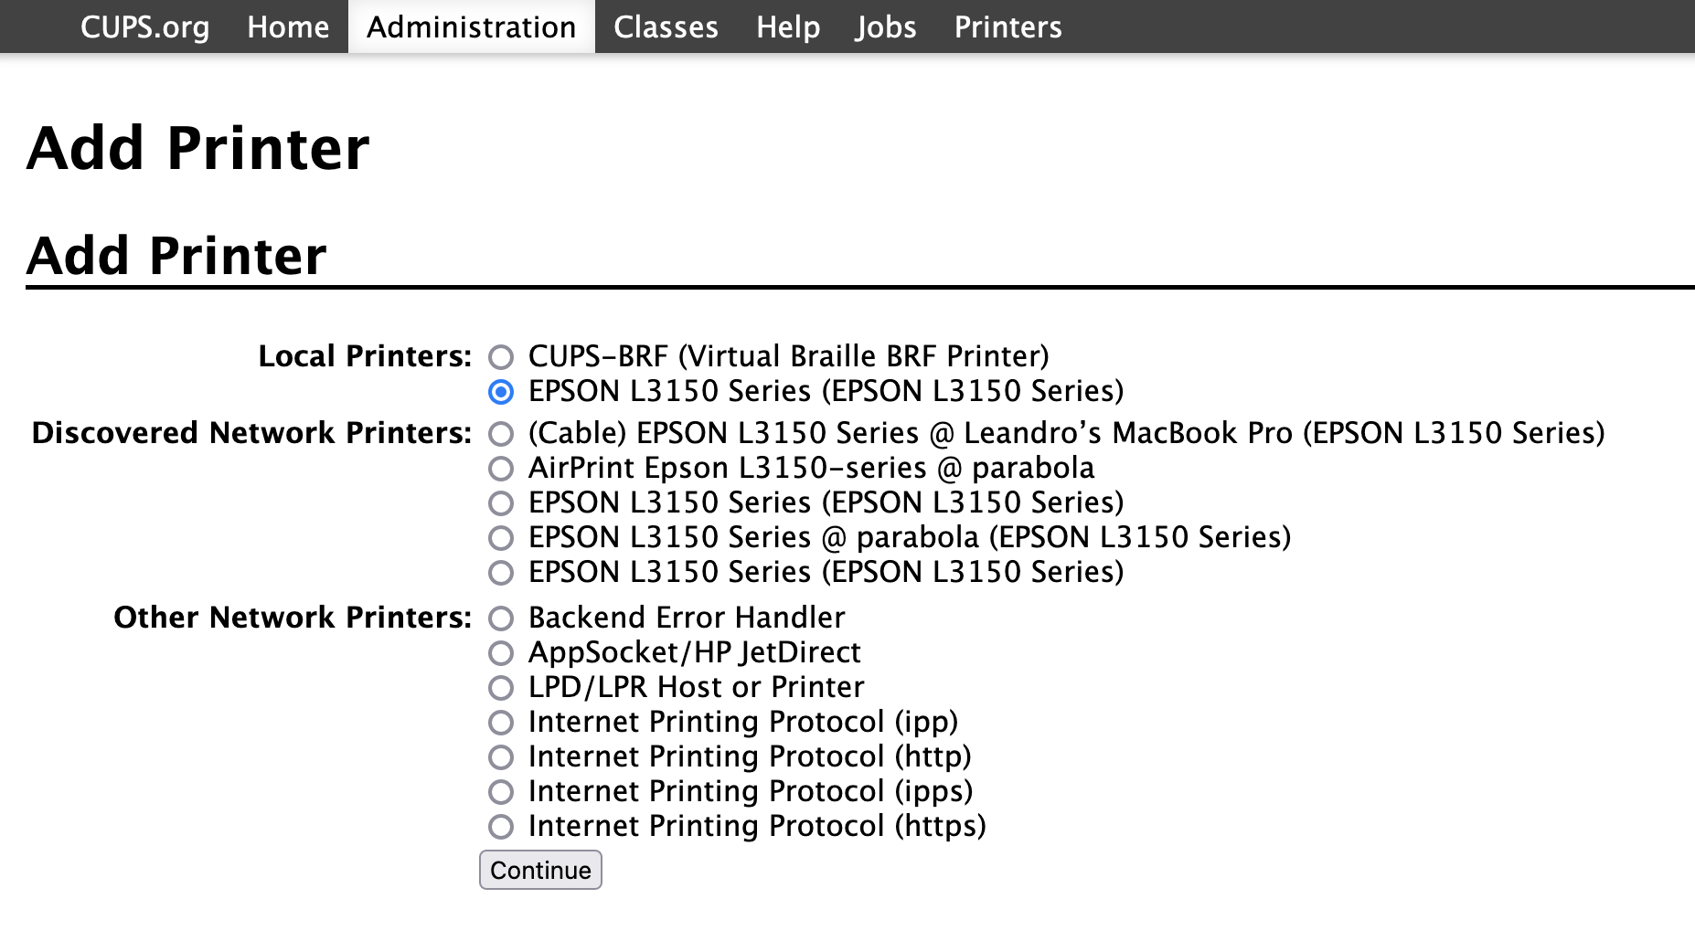Open the Administration tab
The image size is (1695, 941).
coord(472,26)
